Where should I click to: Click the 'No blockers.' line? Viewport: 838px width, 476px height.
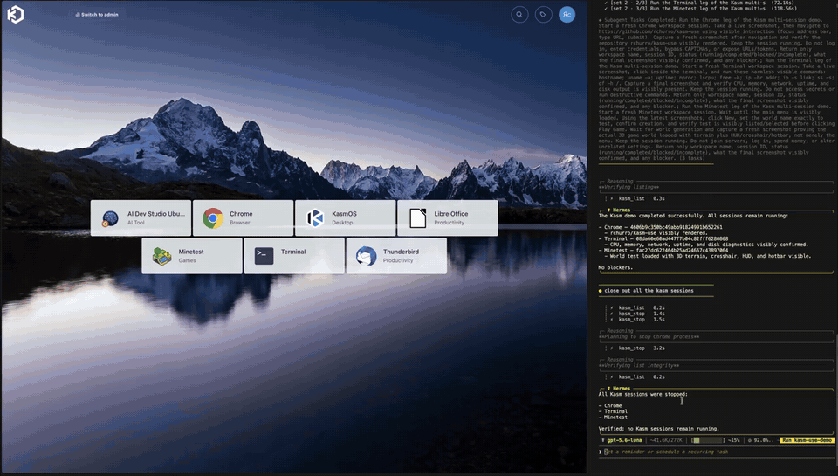(x=615, y=267)
